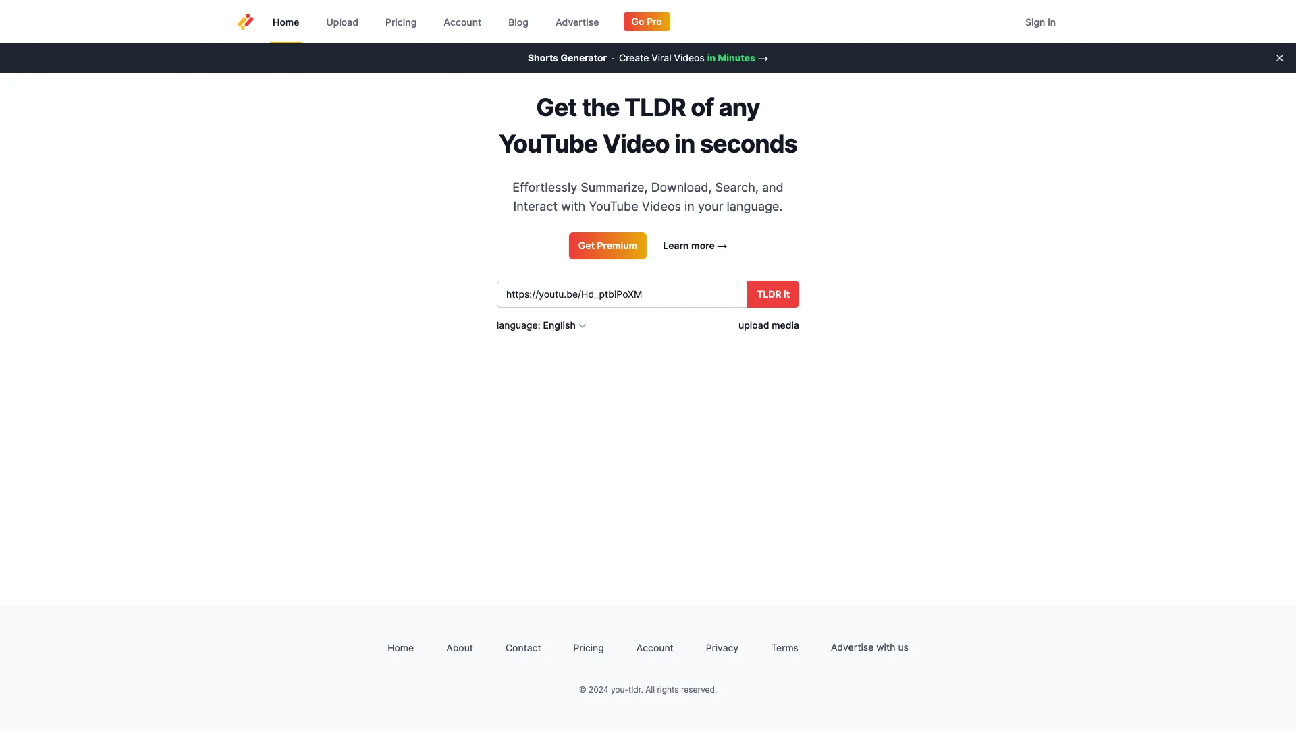Click the Blog navigation icon
Screen dimensions: 1296x729
point(518,22)
